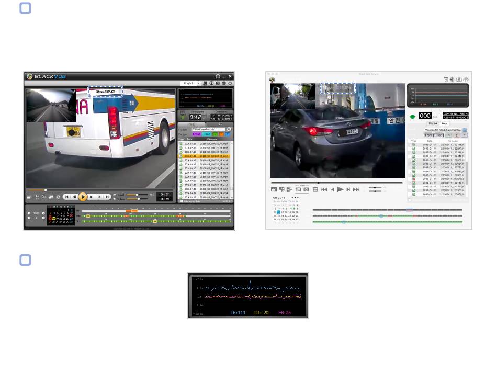Click the Speed slider in Windows viewer
Viewport: 497px width, 386px height.
pyautogui.click(x=138, y=195)
